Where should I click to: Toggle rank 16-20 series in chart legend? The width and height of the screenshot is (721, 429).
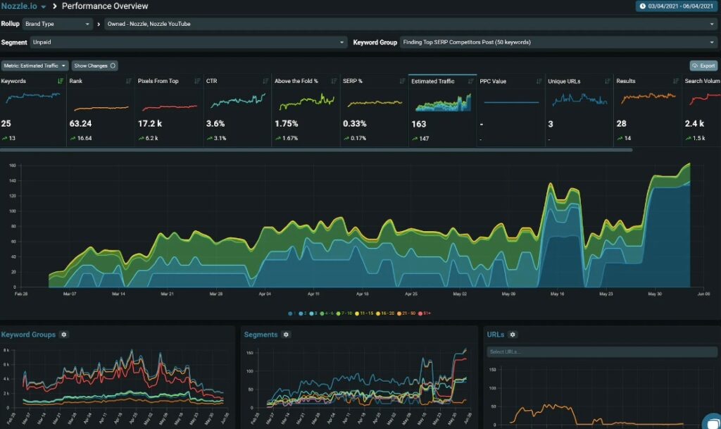pyautogui.click(x=385, y=313)
